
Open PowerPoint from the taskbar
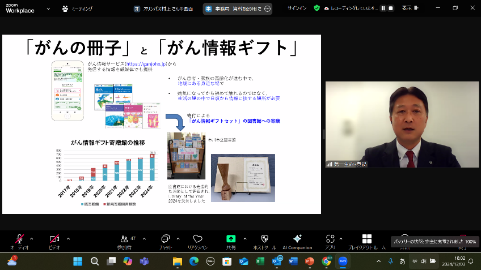pos(310,262)
